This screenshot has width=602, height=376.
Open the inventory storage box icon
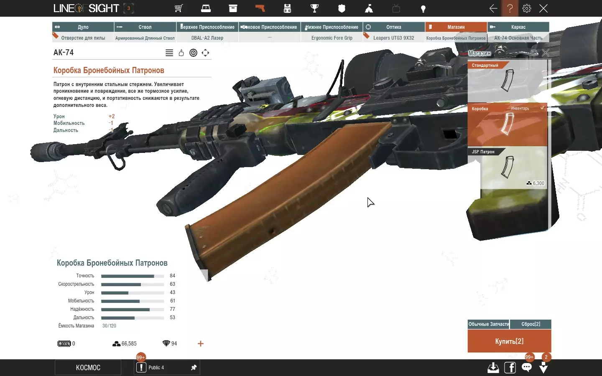(x=233, y=8)
